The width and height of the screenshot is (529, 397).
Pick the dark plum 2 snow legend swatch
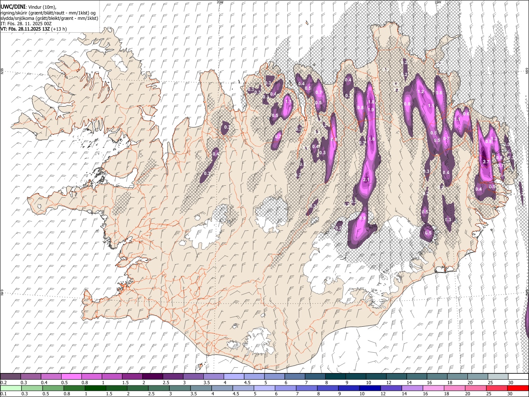[x=153, y=377]
